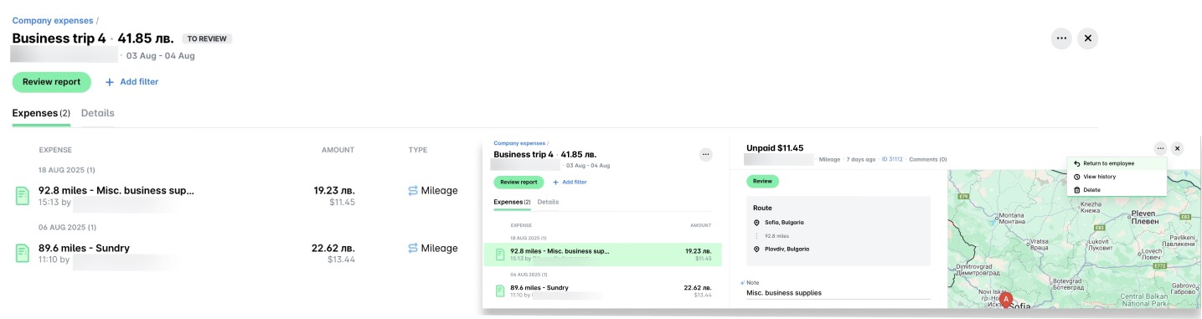Click the clock icon beside View history
1202x319 pixels.
click(1076, 177)
